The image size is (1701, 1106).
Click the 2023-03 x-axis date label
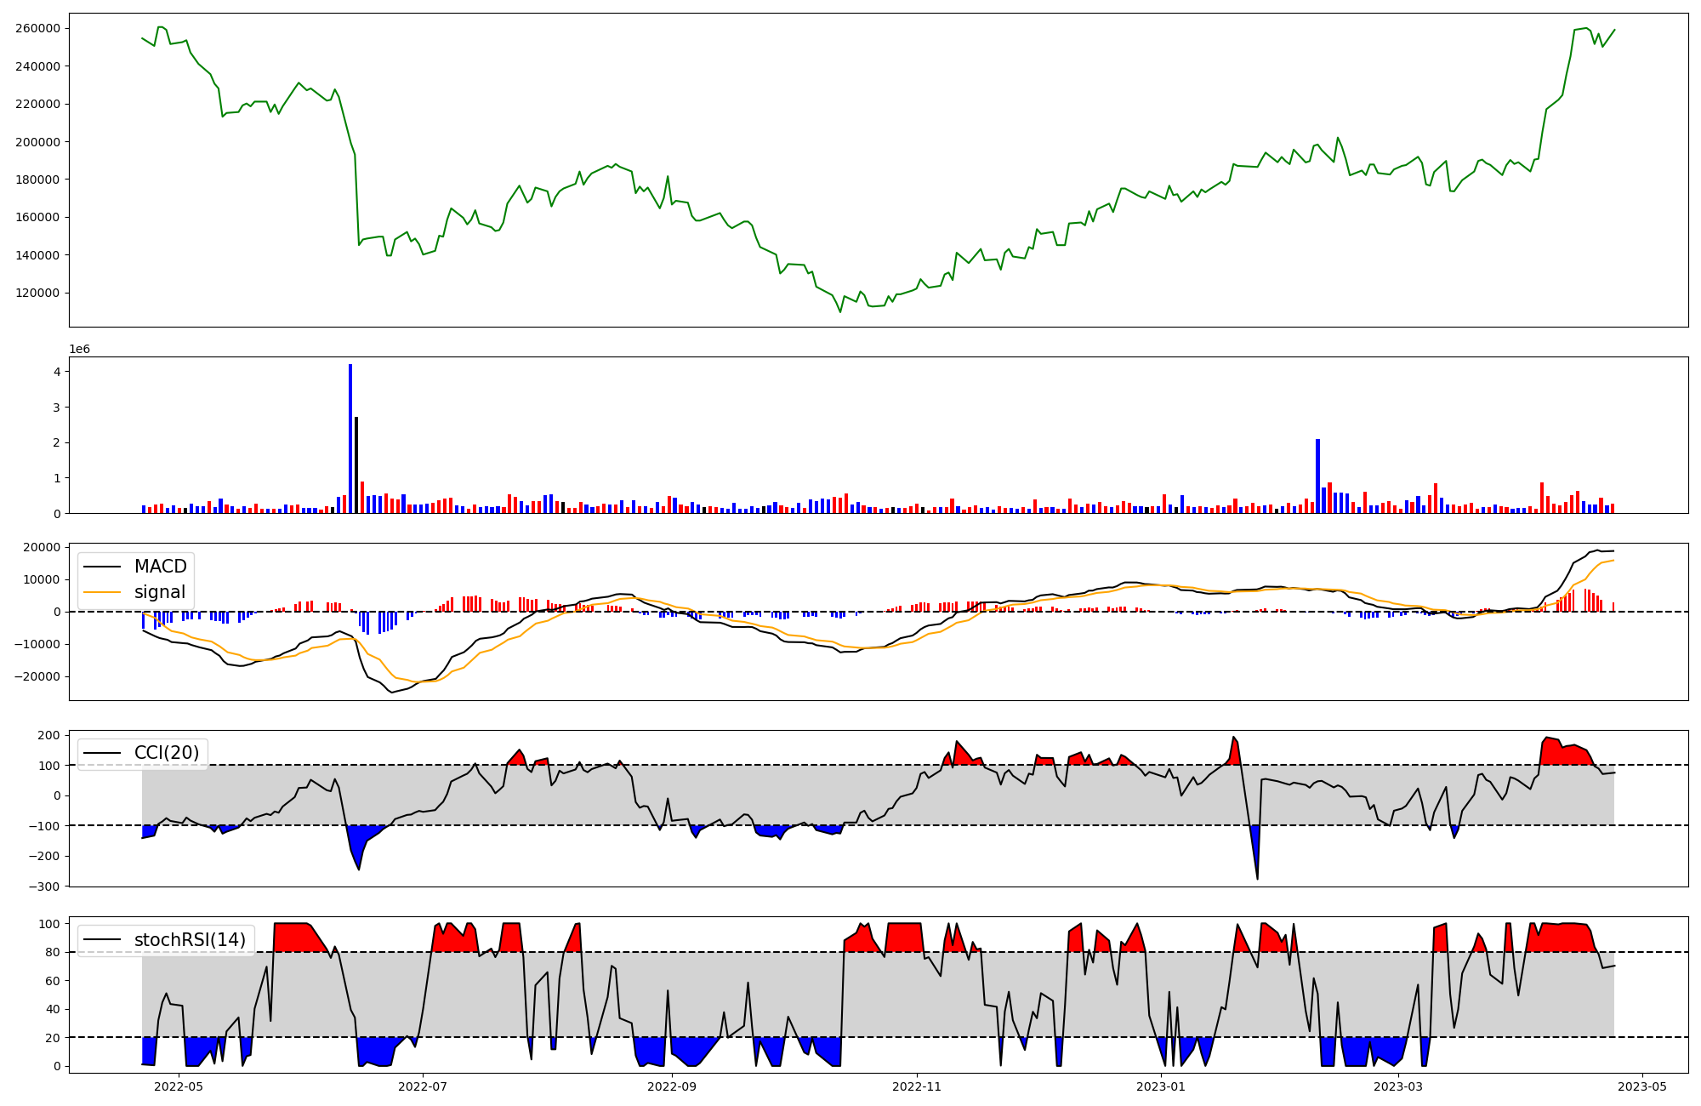tap(1398, 1086)
